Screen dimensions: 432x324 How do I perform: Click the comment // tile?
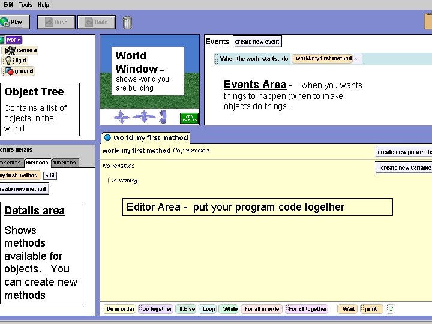click(390, 309)
